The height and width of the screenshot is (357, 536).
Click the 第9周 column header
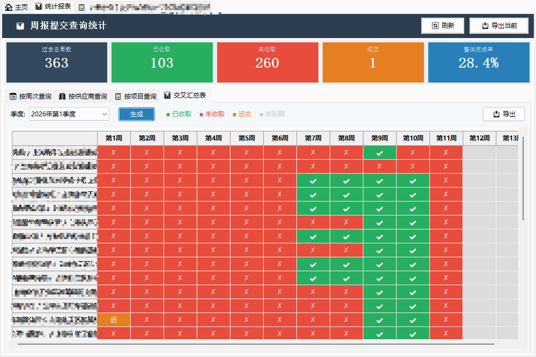(x=379, y=138)
